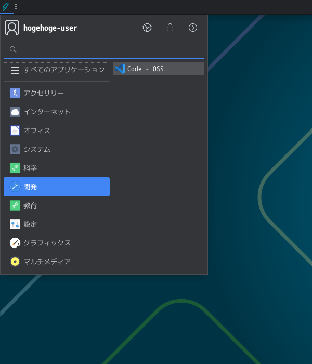The image size is (312, 364).
Task: Click the hogehoge-user name label
Action: point(50,28)
